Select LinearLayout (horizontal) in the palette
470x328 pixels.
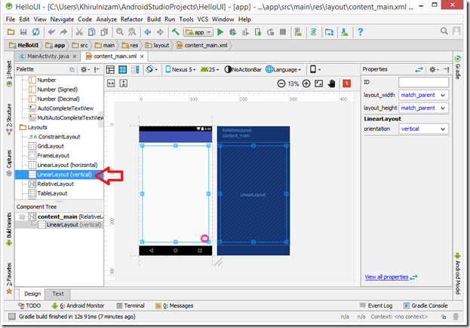(x=64, y=165)
